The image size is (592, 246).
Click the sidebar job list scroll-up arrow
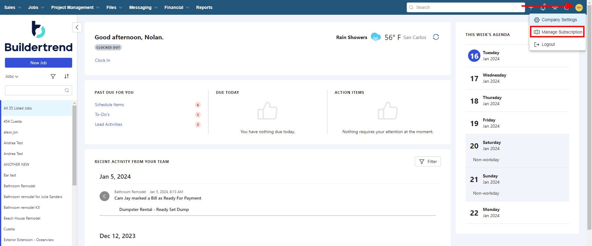coord(74,103)
